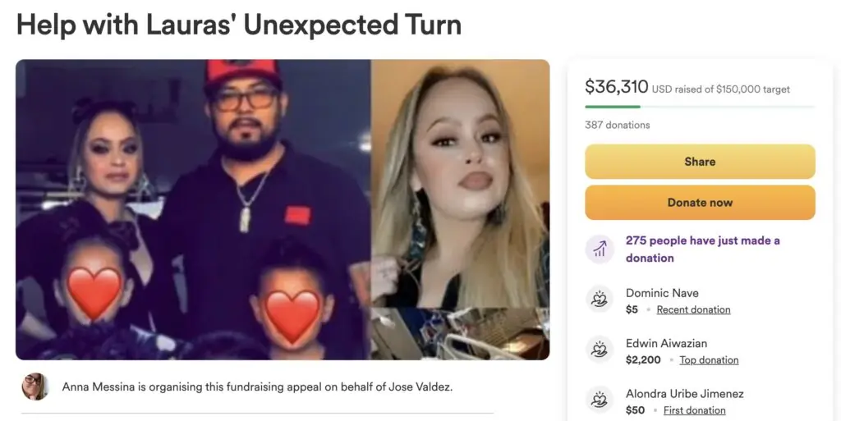841x421 pixels.
Task: Click the trending chart icon beside 275 people
Action: click(599, 249)
